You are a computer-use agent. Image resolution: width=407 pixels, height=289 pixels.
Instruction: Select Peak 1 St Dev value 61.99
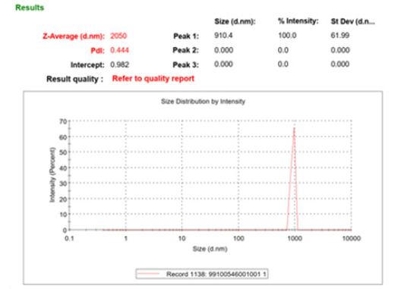[x=339, y=36]
